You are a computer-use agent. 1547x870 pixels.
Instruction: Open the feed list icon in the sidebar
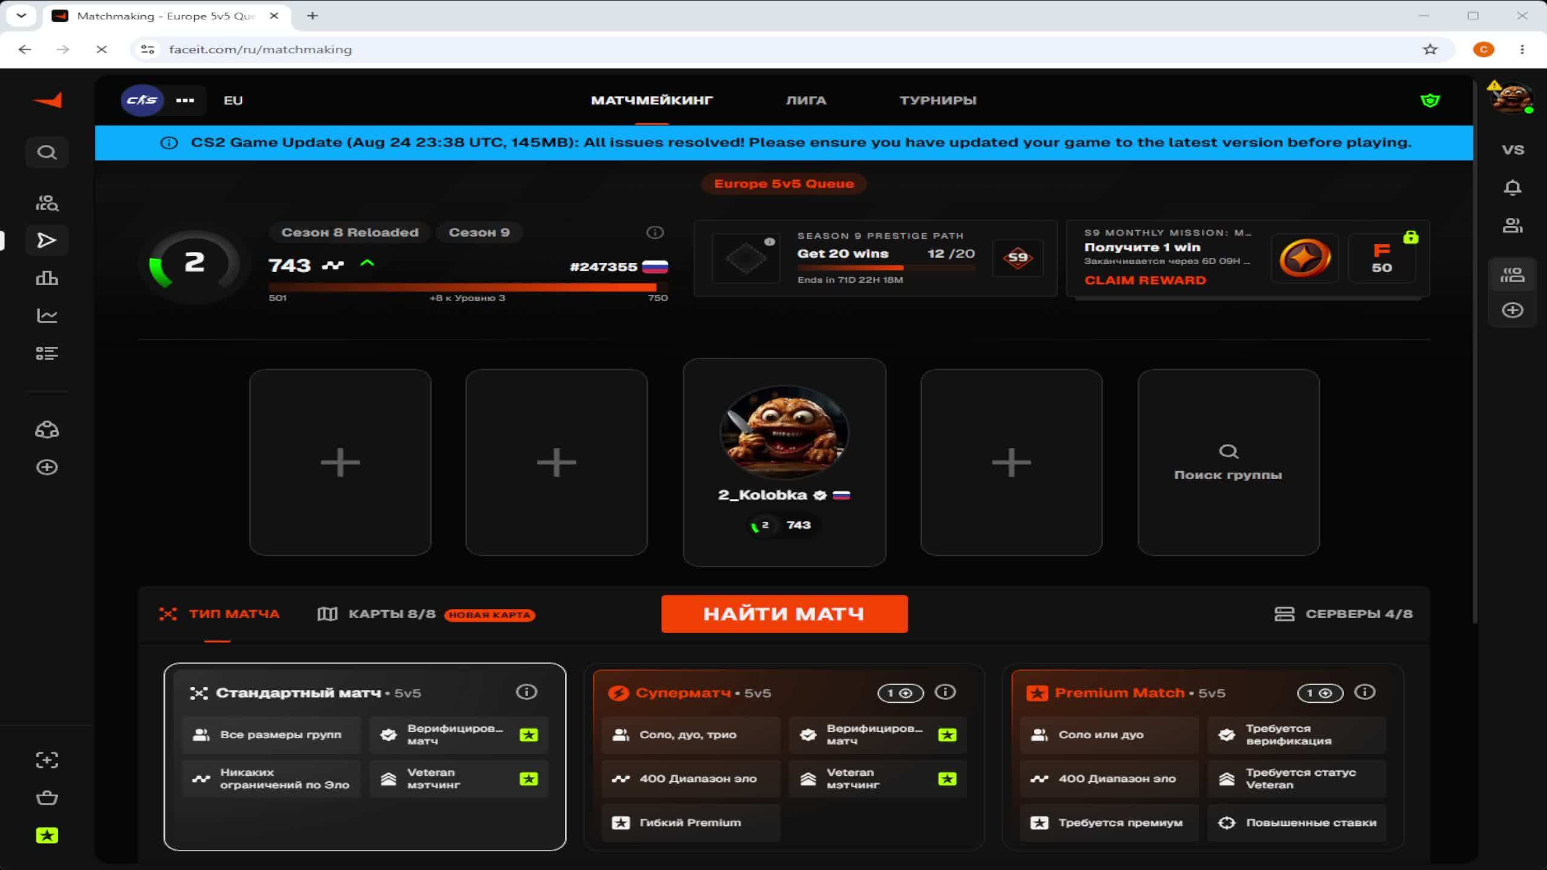click(x=47, y=353)
